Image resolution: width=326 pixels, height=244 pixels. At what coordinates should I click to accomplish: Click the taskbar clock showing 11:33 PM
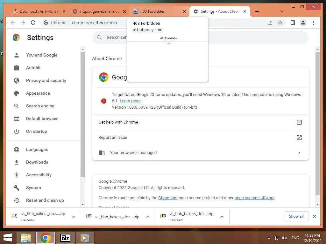(312, 238)
